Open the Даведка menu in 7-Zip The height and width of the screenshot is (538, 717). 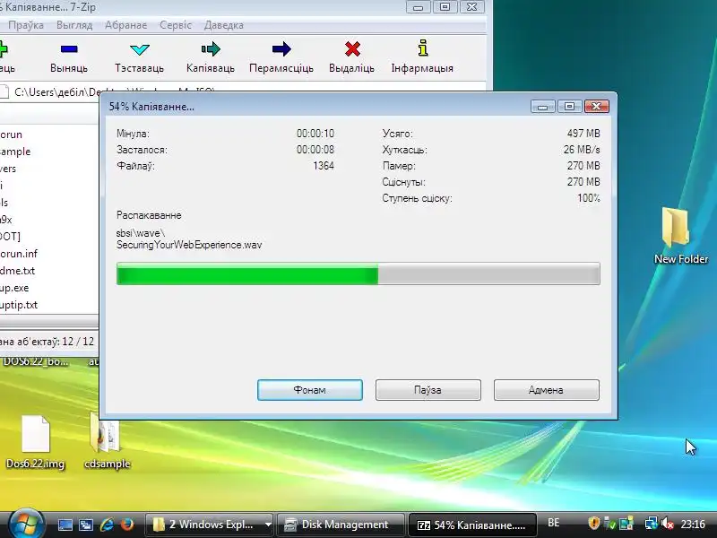(x=223, y=25)
